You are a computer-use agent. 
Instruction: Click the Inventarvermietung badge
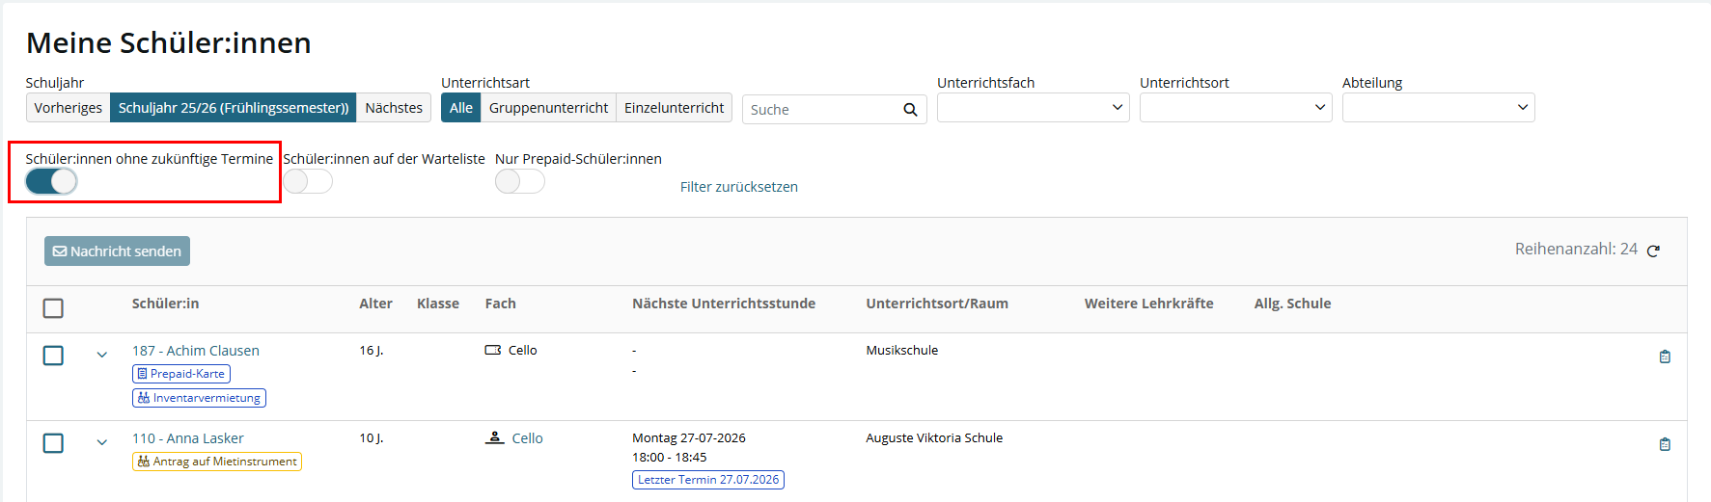click(199, 398)
